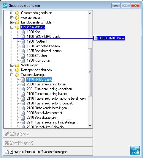Expand the Kortlopende schulden node
This screenshot has height=158, width=143.
[12, 70]
